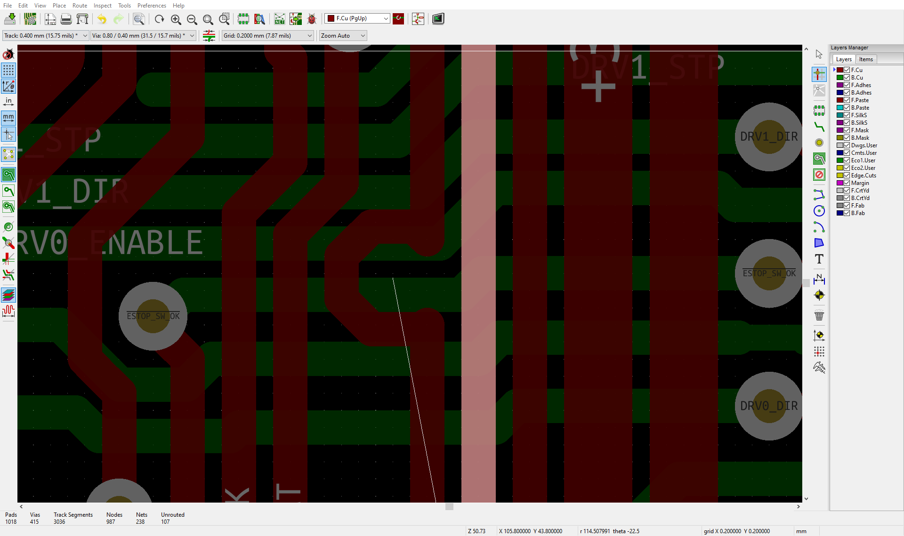Open the Footprint Viewer icon
Viewport: 904px width, 536px height.
(259, 19)
